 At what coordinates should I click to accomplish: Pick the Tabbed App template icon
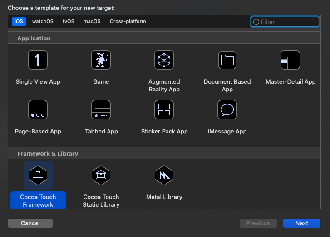(x=101, y=110)
